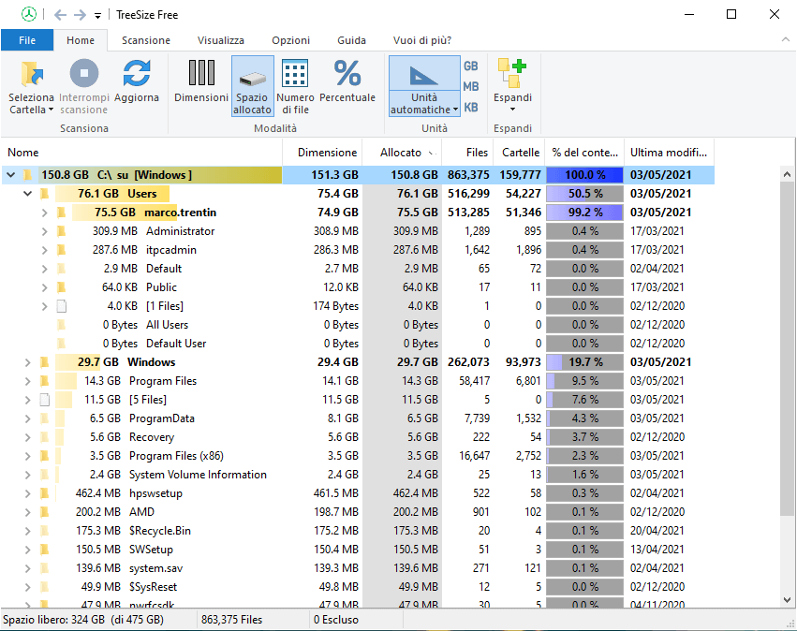The width and height of the screenshot is (797, 631).
Task: Click the TreeSize app logo icon
Action: pos(29,14)
